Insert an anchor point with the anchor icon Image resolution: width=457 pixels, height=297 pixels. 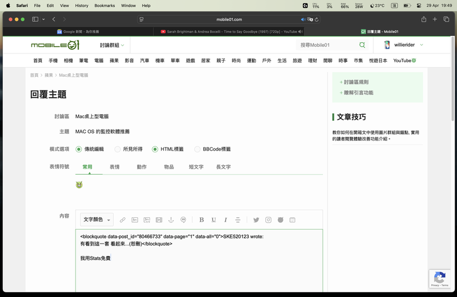pyautogui.click(x=171, y=220)
